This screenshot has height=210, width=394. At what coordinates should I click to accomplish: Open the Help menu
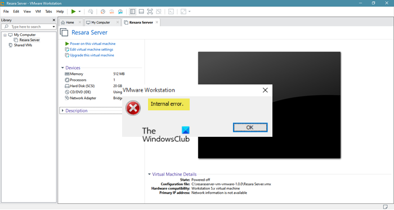(x=60, y=12)
